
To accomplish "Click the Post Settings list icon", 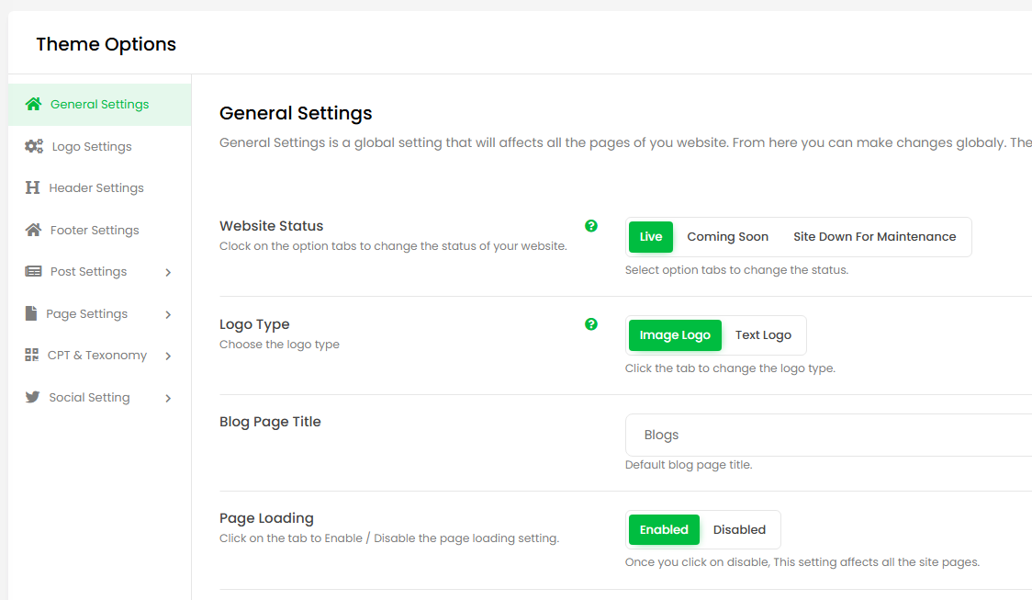I will [x=33, y=271].
